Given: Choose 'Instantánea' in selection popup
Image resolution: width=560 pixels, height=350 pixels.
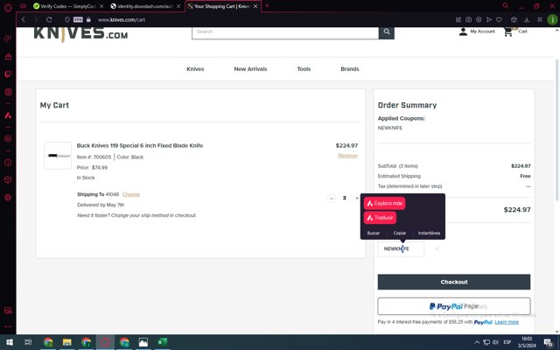Looking at the screenshot, I should (429, 233).
